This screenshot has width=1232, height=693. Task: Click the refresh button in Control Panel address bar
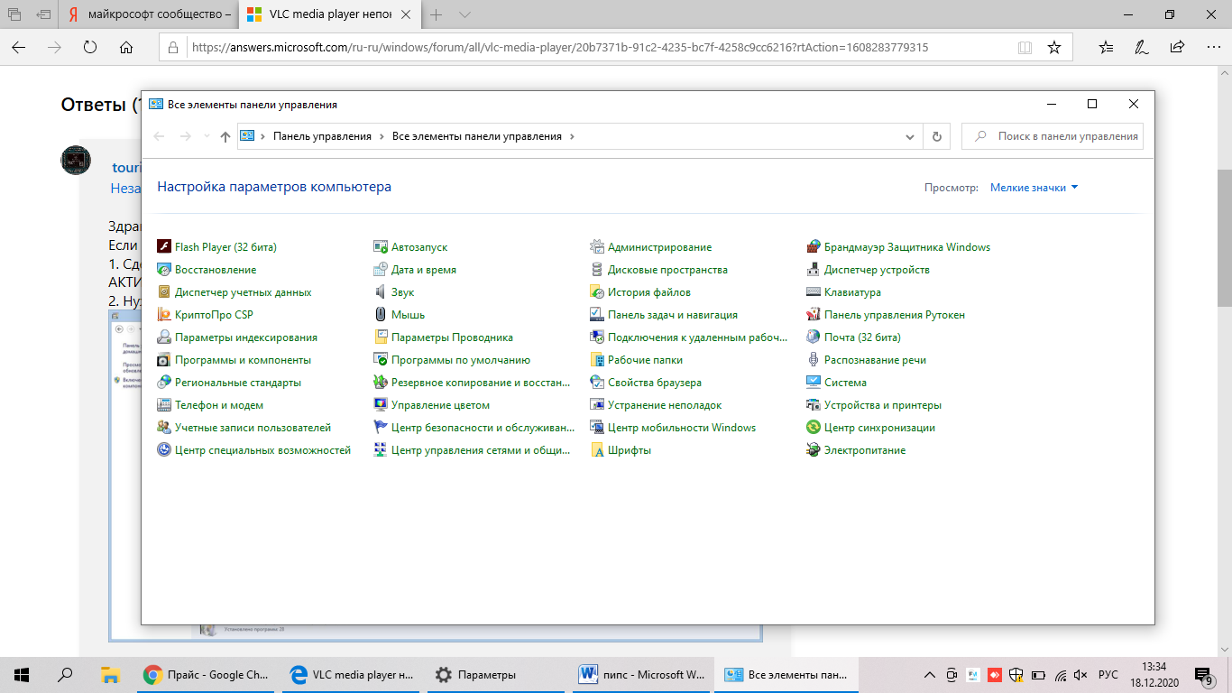936,136
